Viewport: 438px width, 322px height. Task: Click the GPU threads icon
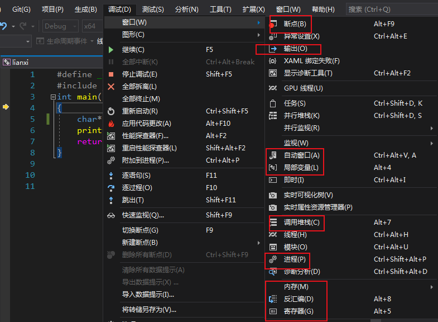(x=273, y=88)
